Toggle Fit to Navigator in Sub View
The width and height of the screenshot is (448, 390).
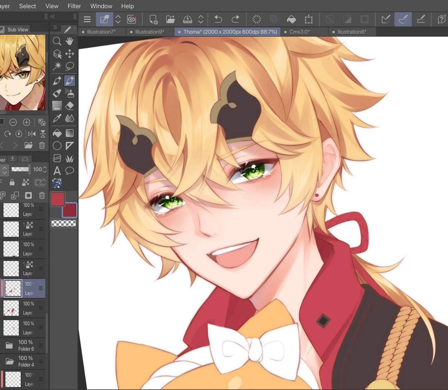point(42,122)
